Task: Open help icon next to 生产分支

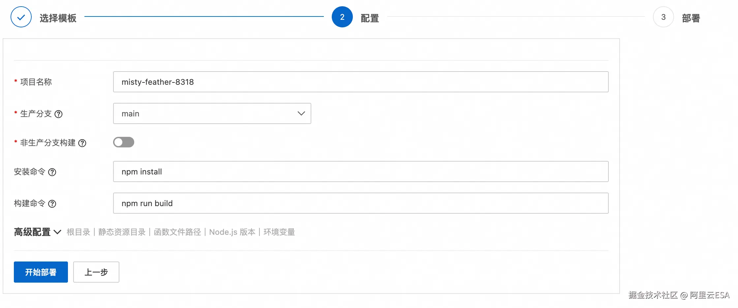Action: pyautogui.click(x=58, y=114)
